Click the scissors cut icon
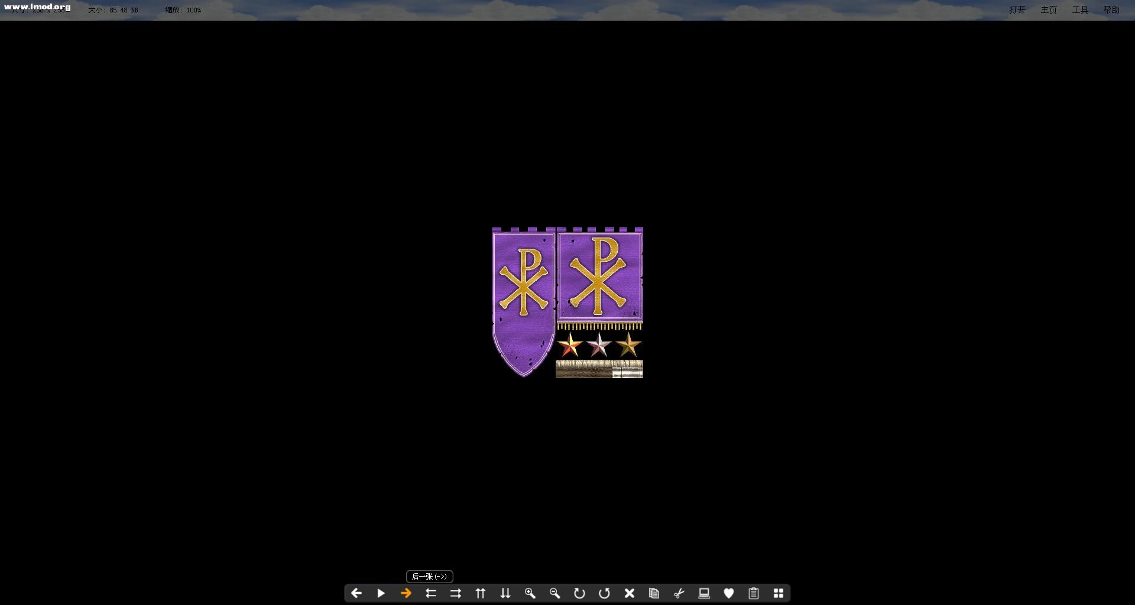 679,593
